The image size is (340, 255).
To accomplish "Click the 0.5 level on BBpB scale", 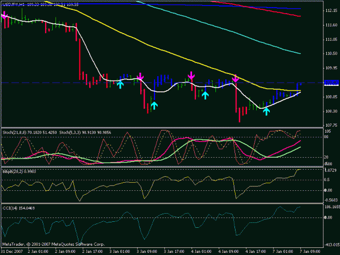I will coord(327,180).
